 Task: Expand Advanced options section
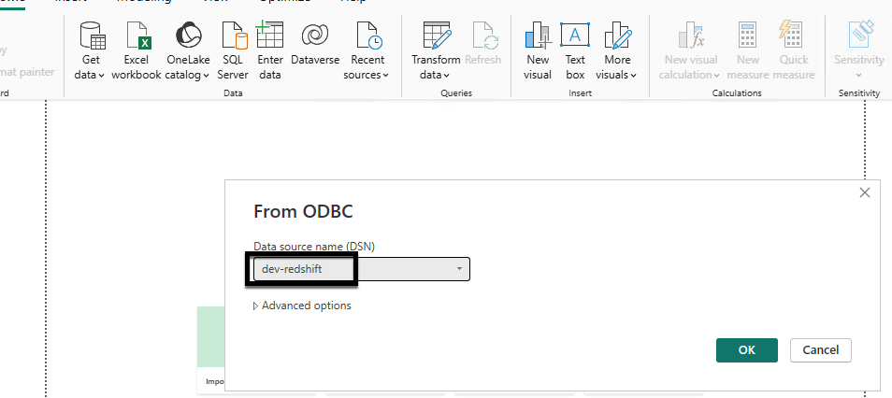302,306
